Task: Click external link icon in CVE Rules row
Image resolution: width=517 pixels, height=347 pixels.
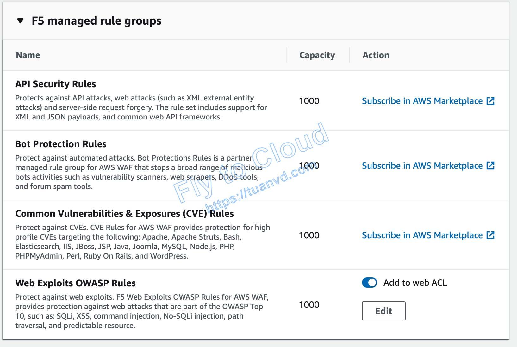Action: pos(490,235)
